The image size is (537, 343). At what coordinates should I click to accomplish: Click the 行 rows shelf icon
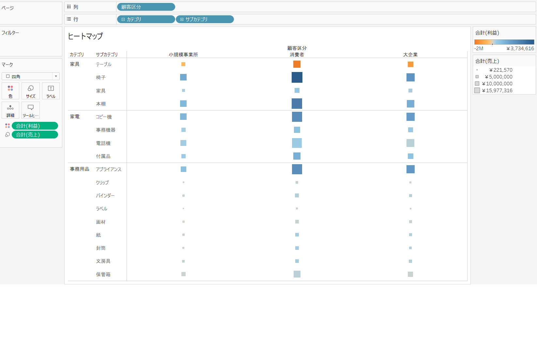[x=69, y=19]
